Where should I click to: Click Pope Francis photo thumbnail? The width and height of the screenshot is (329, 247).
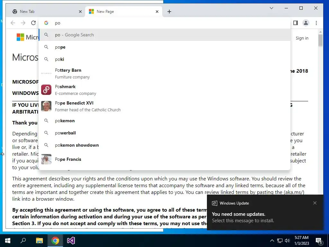click(46, 159)
